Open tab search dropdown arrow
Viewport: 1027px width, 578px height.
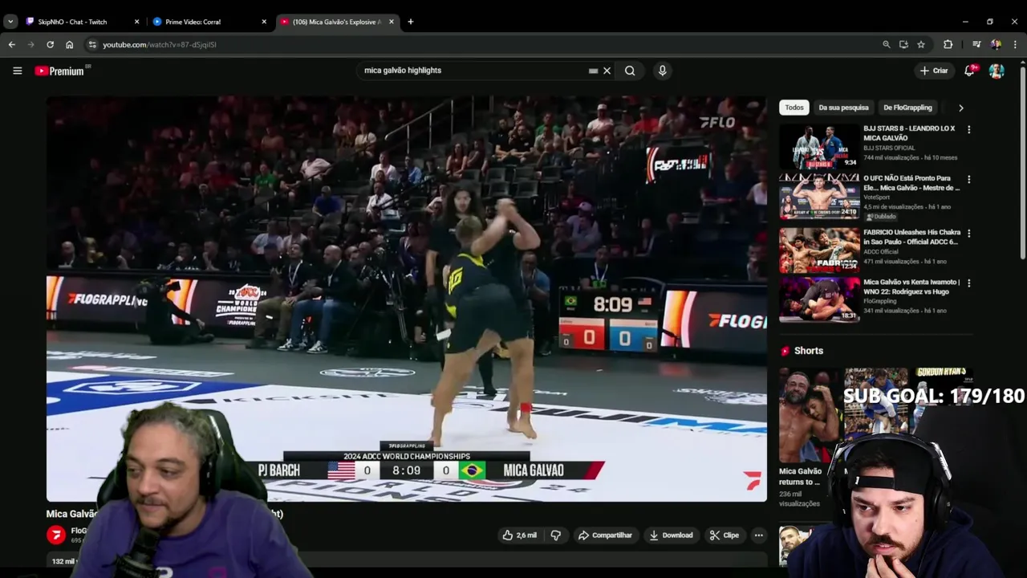[x=10, y=22]
